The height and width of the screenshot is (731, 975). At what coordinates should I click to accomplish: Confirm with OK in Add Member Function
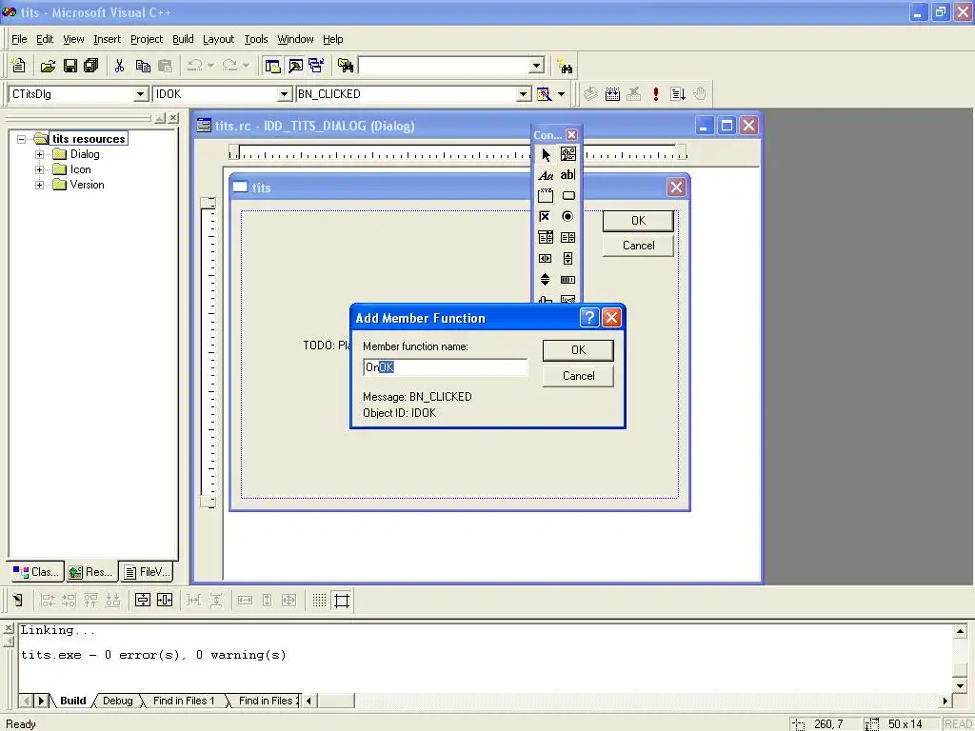(578, 350)
